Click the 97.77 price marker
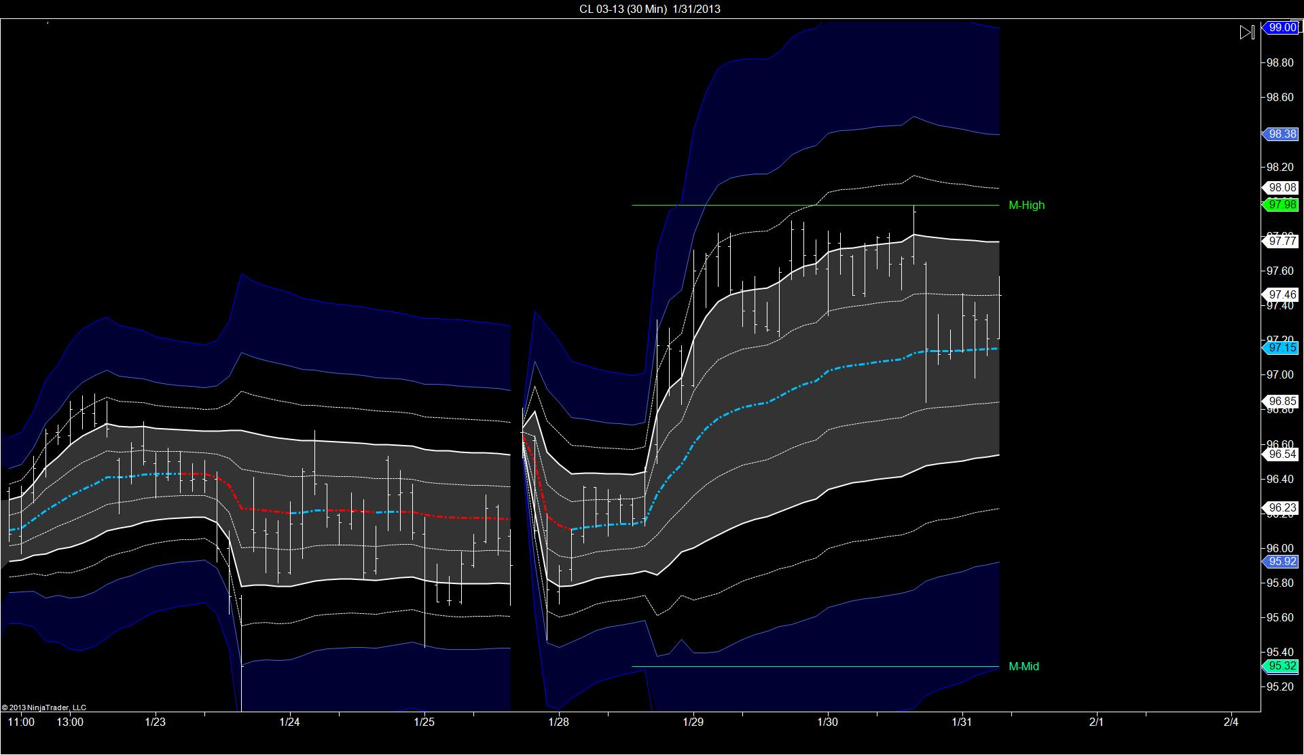1304x755 pixels. coord(1281,241)
